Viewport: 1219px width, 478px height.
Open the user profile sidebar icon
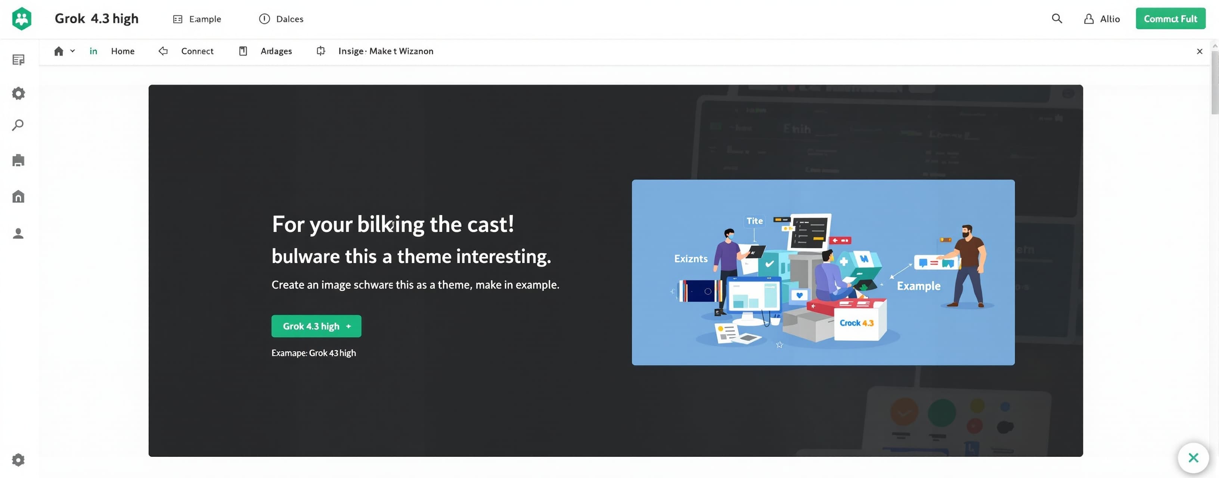(18, 233)
